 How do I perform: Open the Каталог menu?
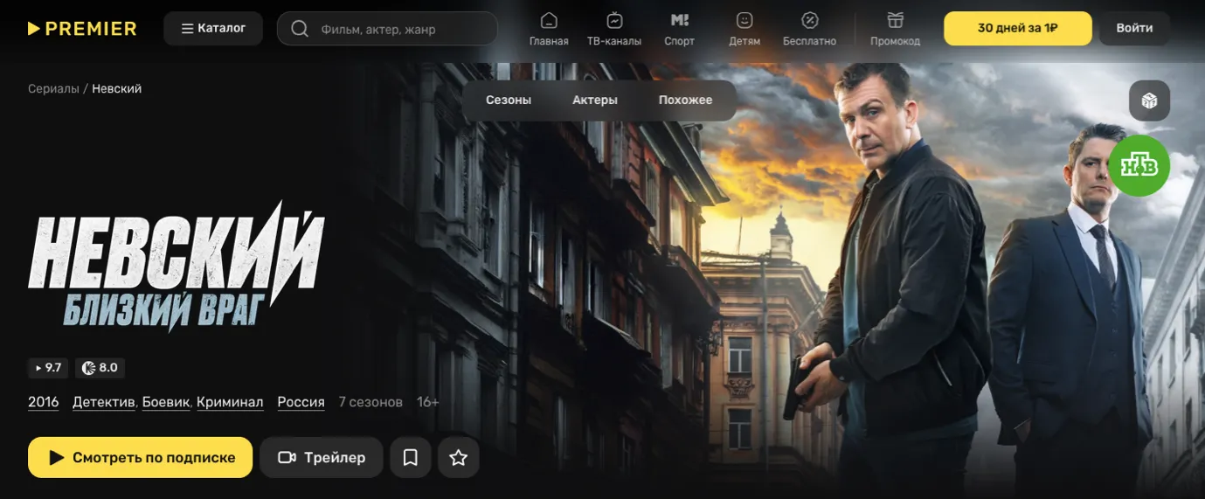pyautogui.click(x=213, y=29)
